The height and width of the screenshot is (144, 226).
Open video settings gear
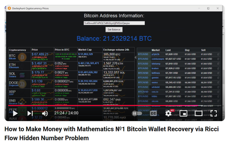[x=168, y=113]
